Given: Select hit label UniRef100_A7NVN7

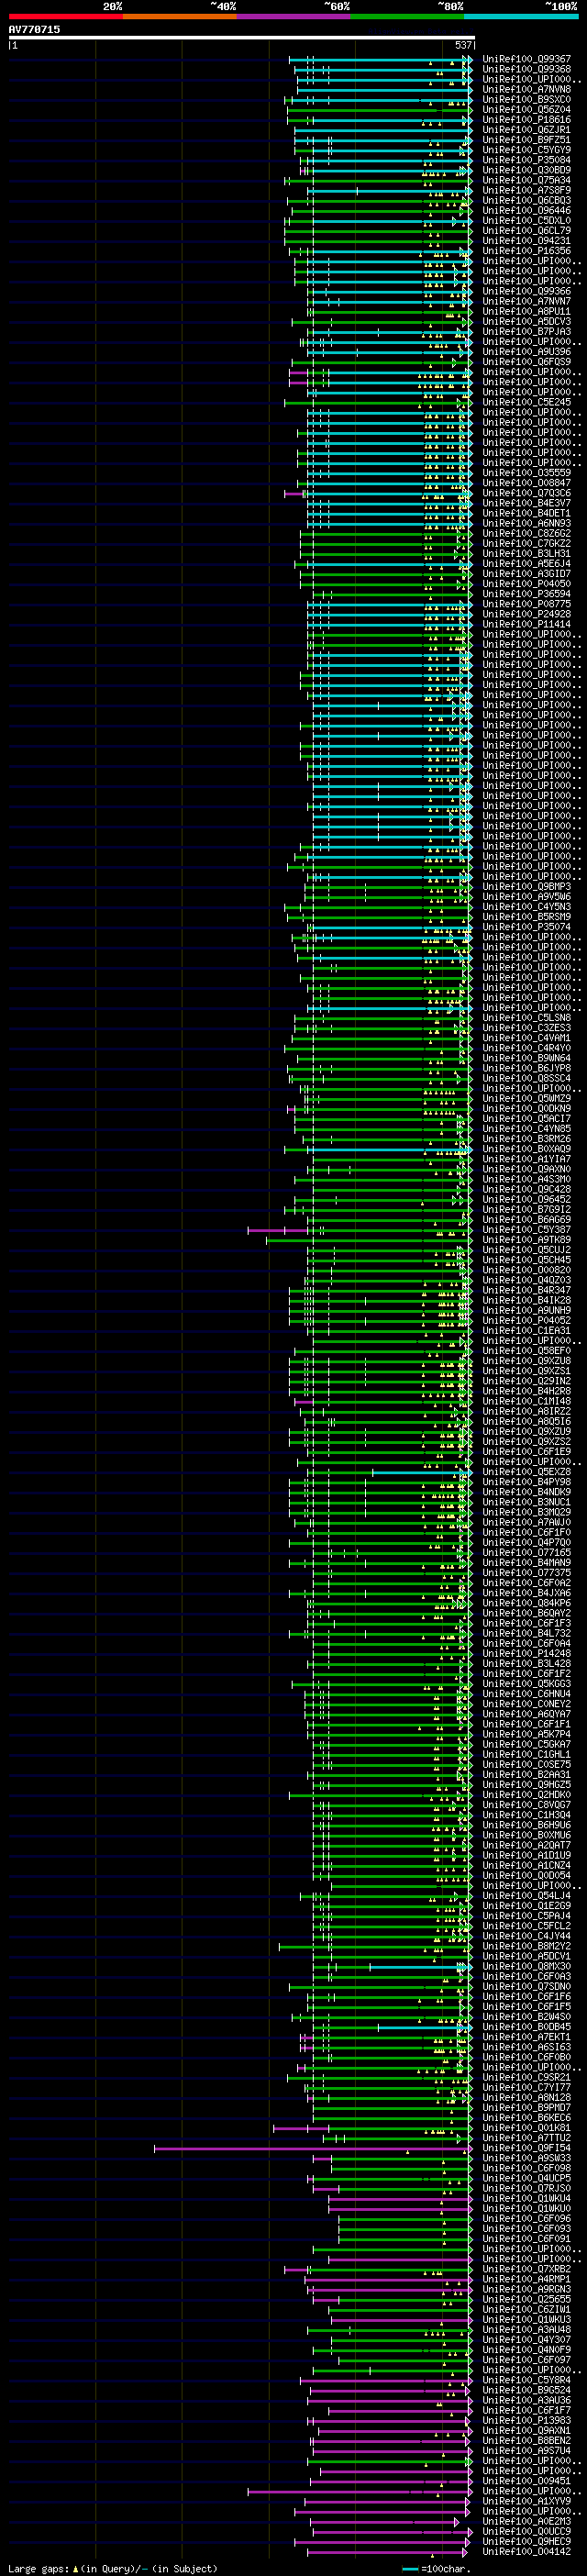Looking at the screenshot, I should click(x=526, y=301).
